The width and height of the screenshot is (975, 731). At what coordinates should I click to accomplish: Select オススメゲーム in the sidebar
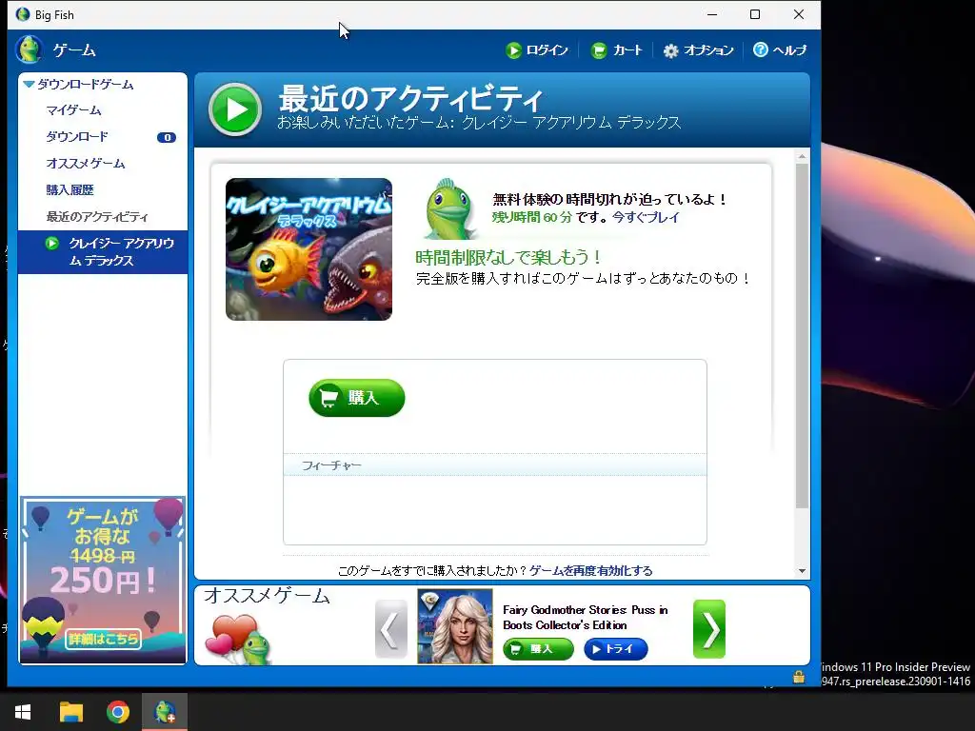86,164
